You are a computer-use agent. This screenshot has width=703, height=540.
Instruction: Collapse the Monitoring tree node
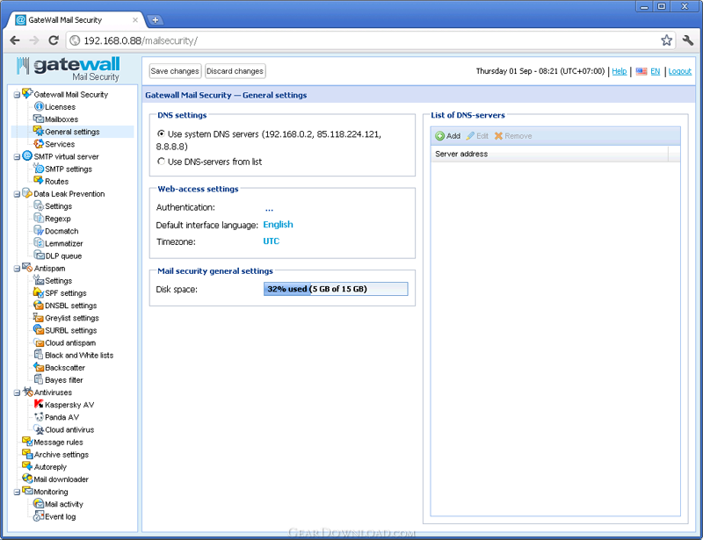17,492
